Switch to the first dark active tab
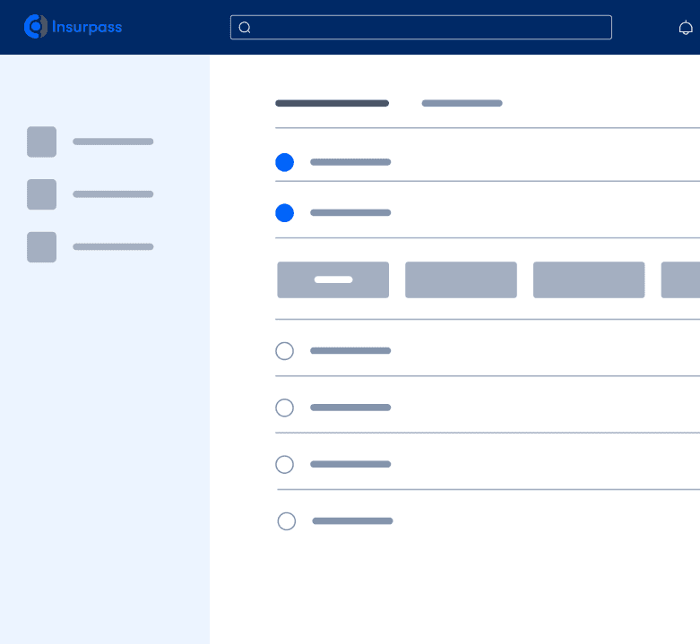Image resolution: width=700 pixels, height=644 pixels. pyautogui.click(x=332, y=103)
